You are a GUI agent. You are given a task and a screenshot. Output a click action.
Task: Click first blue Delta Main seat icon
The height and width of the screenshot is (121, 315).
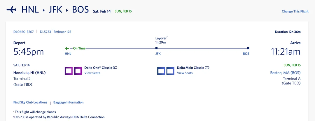[x=161, y=71]
